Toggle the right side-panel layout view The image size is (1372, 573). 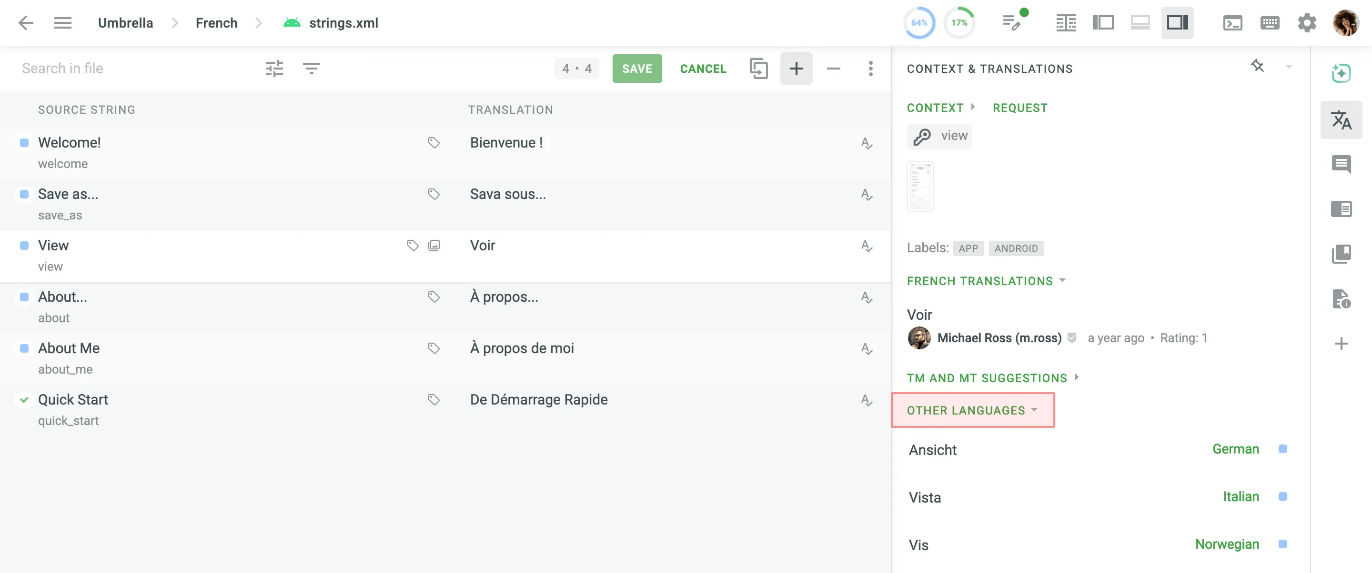pos(1177,23)
